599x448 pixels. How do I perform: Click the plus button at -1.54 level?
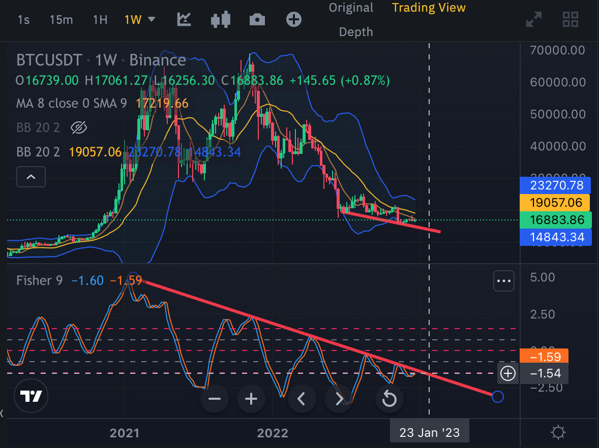point(508,373)
